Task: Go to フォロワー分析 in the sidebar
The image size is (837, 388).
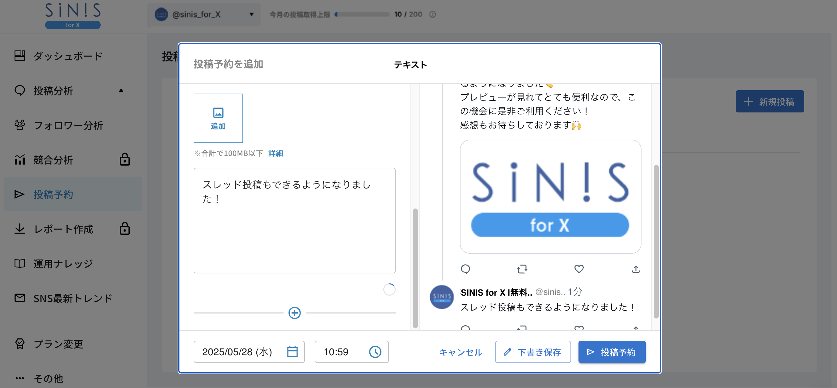Action: [x=68, y=125]
